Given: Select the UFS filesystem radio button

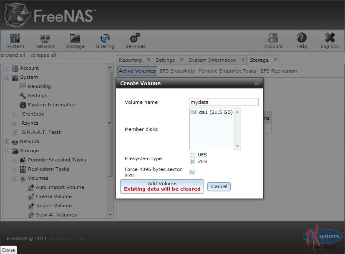Looking at the screenshot, I should click(x=192, y=155).
